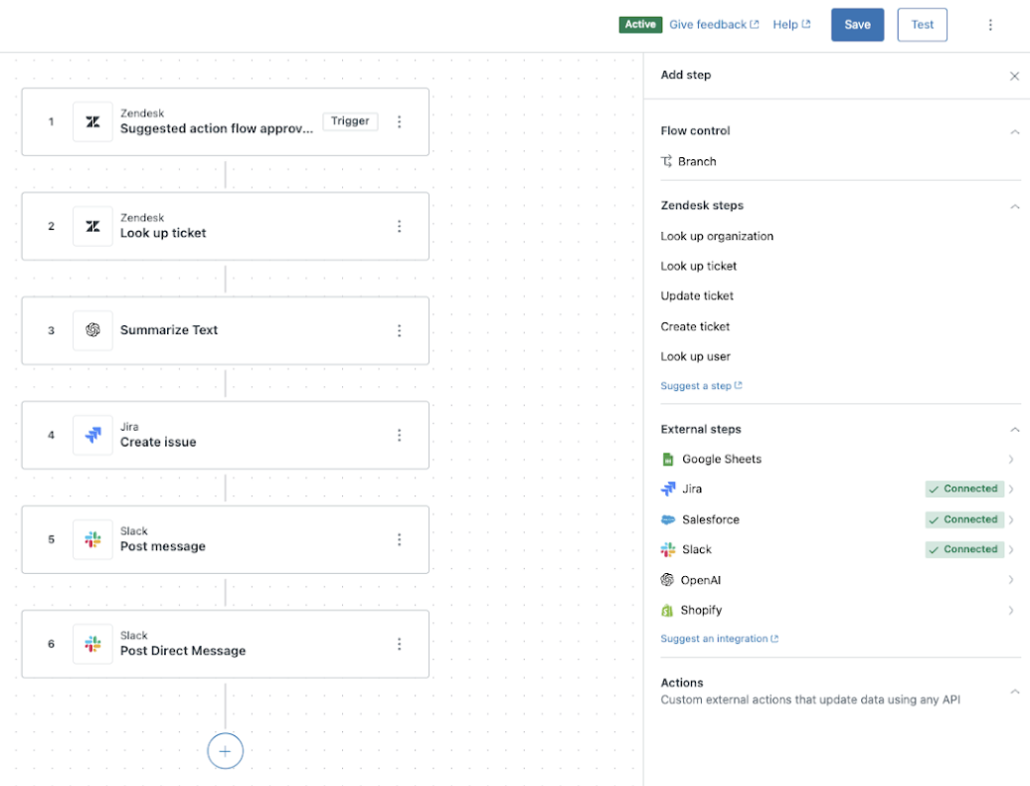Image resolution: width=1030 pixels, height=786 pixels.
Task: Click Zendesk icon on Look up ticket step
Action: pyautogui.click(x=92, y=226)
